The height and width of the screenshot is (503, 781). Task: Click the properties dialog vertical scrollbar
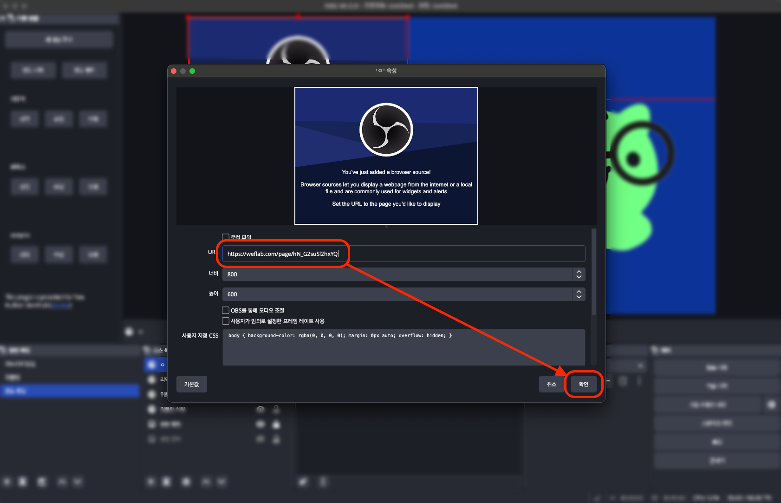pos(593,272)
